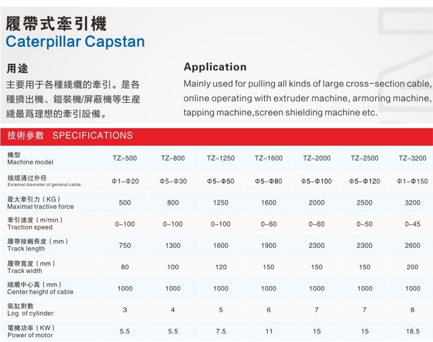Select the Traction speed row label

pyautogui.click(x=30, y=228)
